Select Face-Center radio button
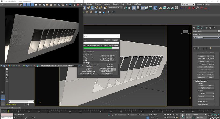This screenshot has height=119, width=220. [x=206, y=58]
